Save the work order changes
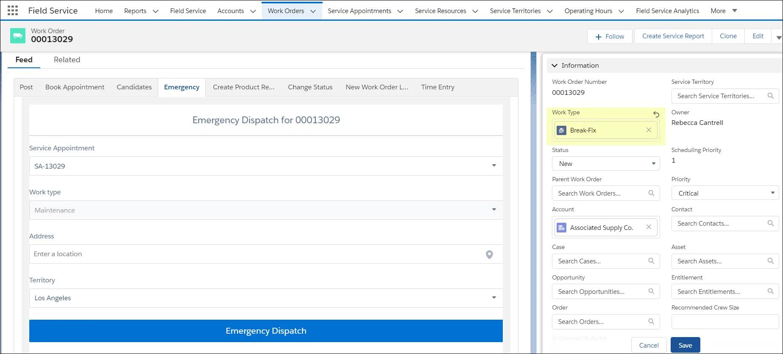 [685, 345]
